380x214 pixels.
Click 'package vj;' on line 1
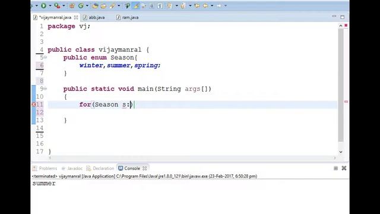coord(69,26)
